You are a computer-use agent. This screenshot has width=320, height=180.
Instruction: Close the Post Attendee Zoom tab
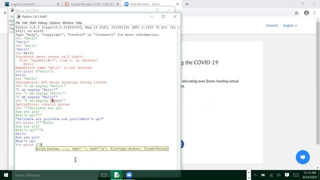coord(177,4)
